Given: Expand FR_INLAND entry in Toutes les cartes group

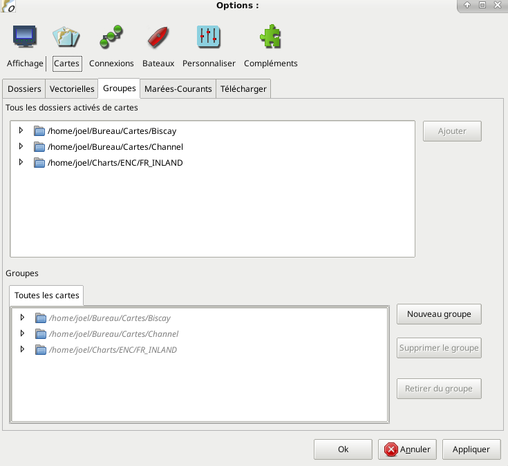Looking at the screenshot, I should pos(22,349).
